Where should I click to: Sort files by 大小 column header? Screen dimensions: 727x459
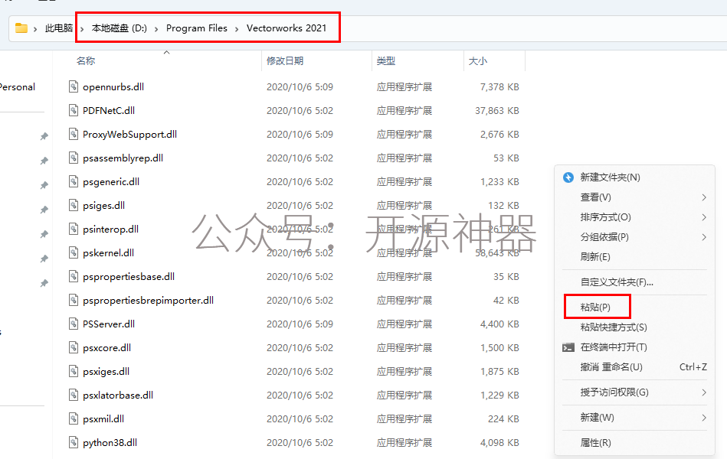[x=477, y=60]
